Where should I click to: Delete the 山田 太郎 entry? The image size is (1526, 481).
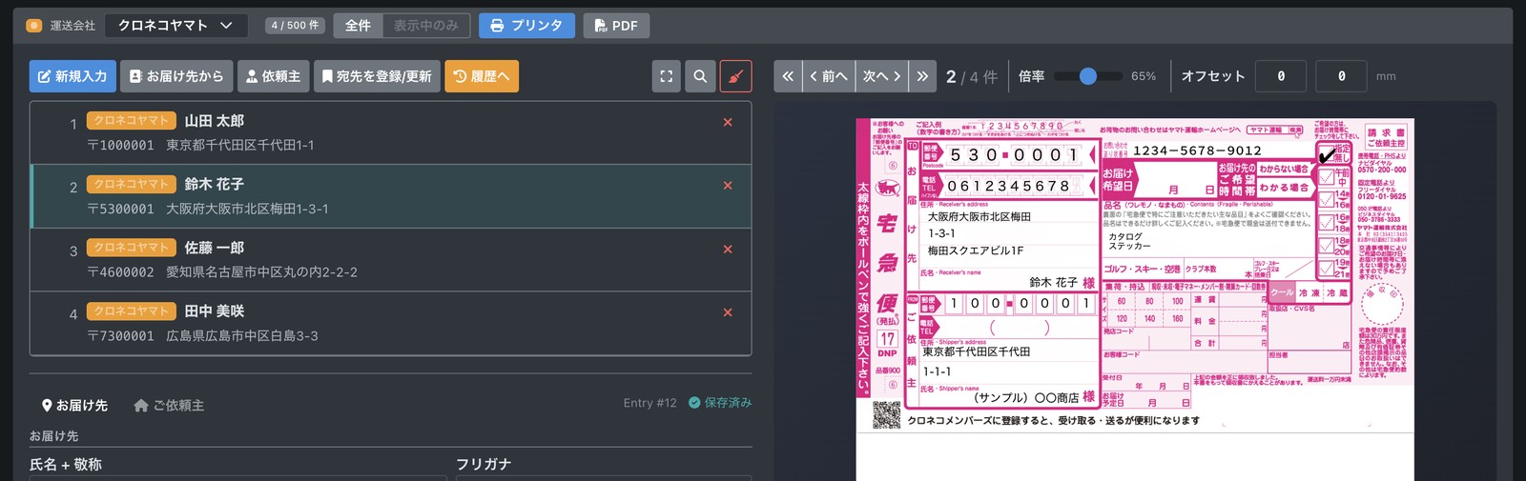click(x=728, y=122)
